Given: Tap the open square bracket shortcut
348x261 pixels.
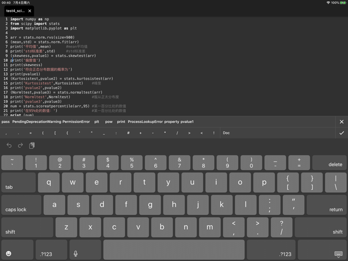Looking at the screenshot, I should (x=55, y=133).
